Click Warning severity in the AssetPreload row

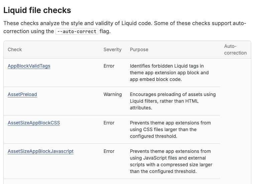click(113, 94)
